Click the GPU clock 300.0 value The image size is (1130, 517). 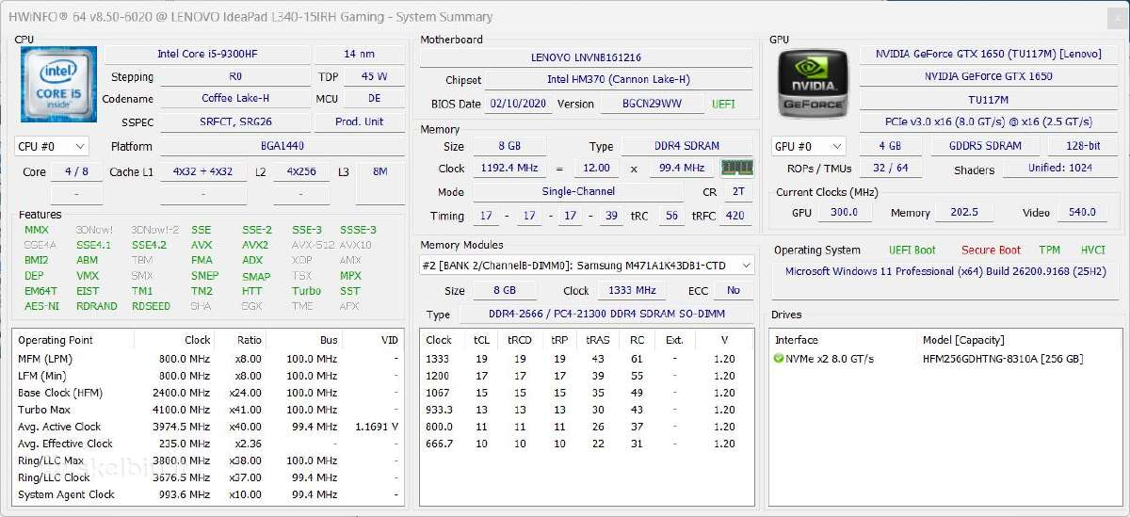[844, 213]
